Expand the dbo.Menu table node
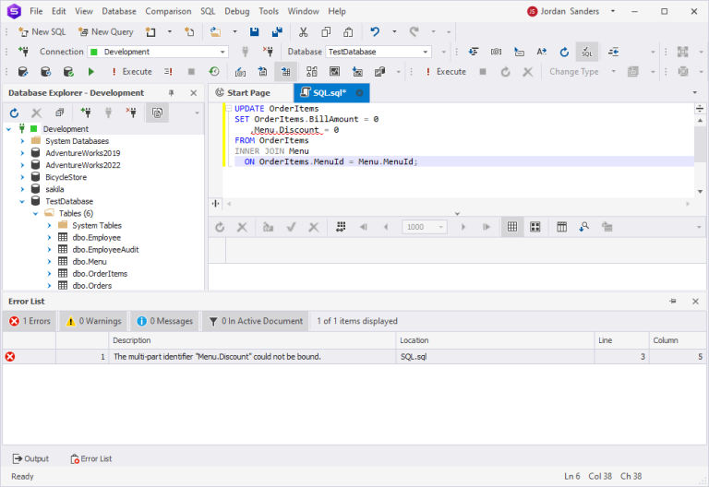709x487 pixels. tap(49, 262)
